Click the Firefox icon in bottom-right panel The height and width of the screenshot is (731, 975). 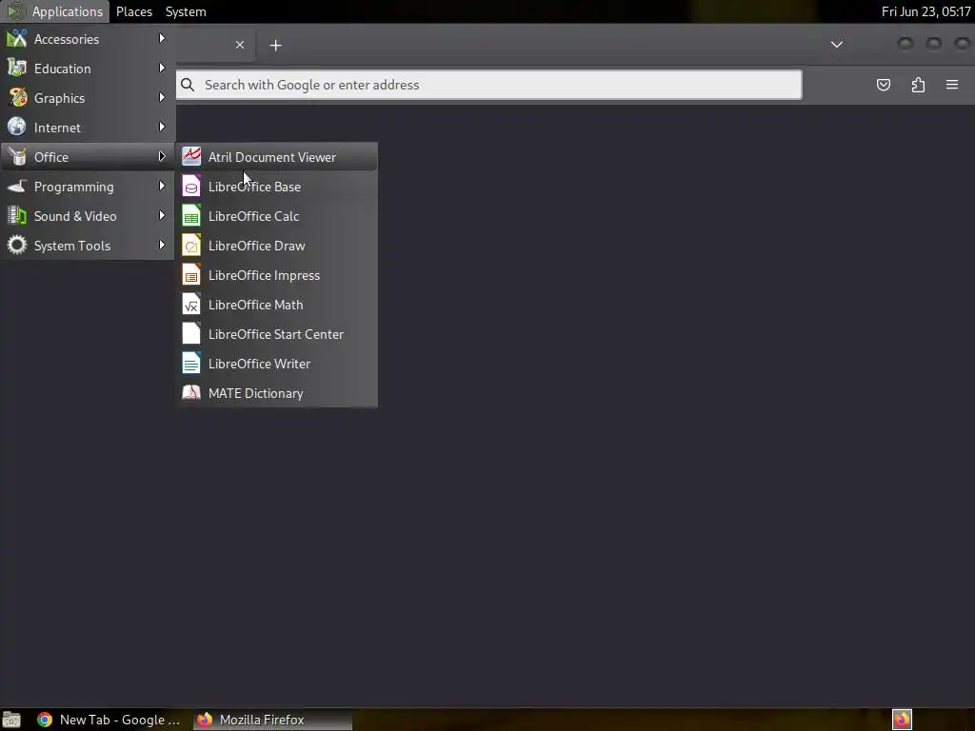pos(902,720)
